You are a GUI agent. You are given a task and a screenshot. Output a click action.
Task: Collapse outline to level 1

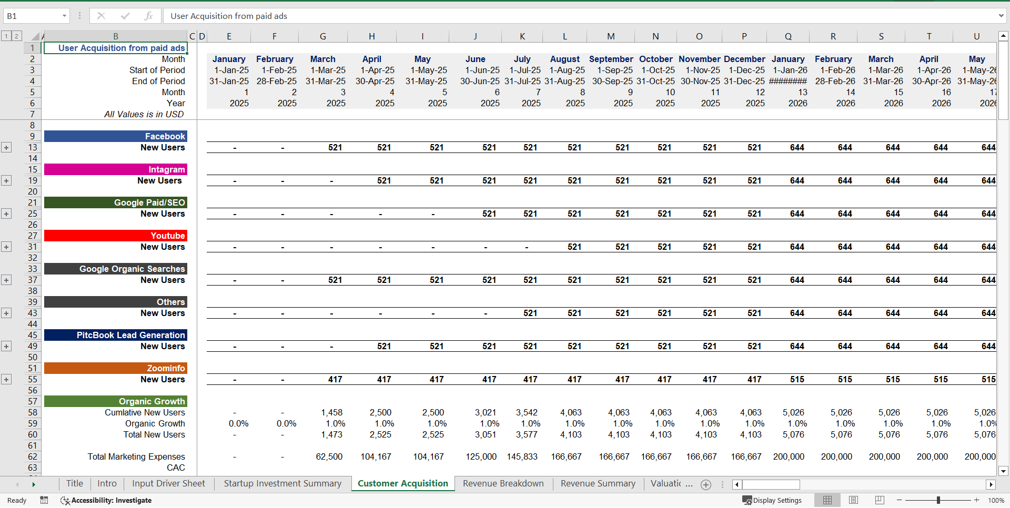[x=6, y=36]
